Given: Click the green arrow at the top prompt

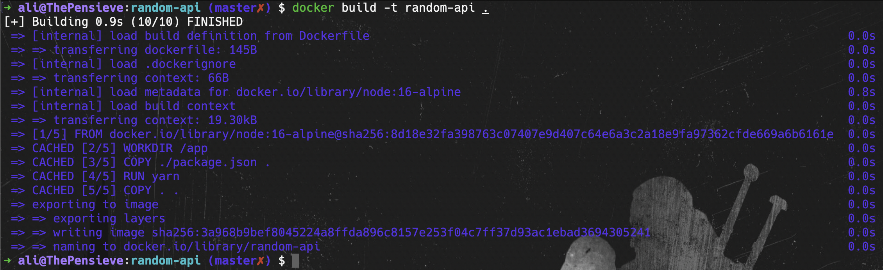Looking at the screenshot, I should (x=7, y=7).
